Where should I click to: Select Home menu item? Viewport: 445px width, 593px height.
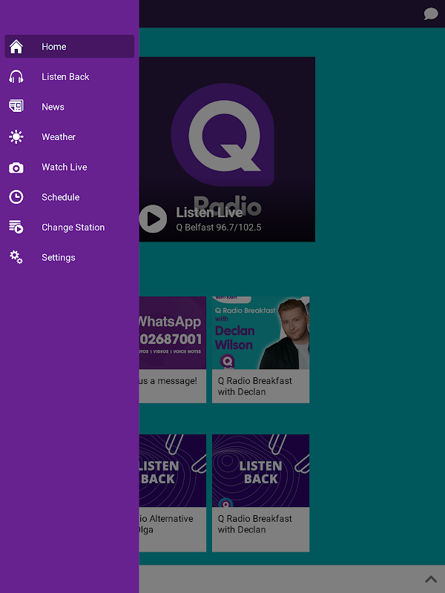[69, 47]
